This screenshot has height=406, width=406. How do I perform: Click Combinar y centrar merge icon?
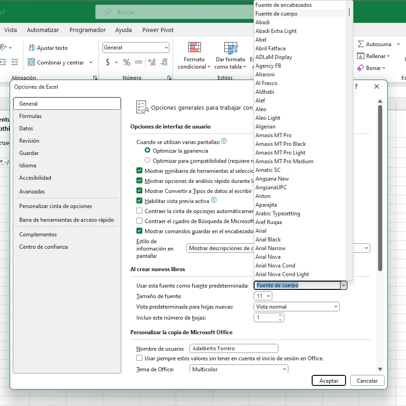(31, 62)
